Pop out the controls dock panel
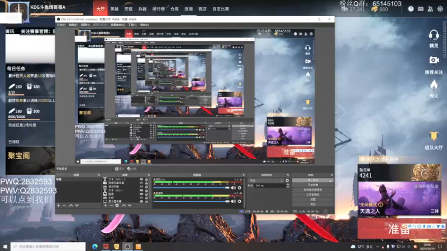 coord(332,175)
